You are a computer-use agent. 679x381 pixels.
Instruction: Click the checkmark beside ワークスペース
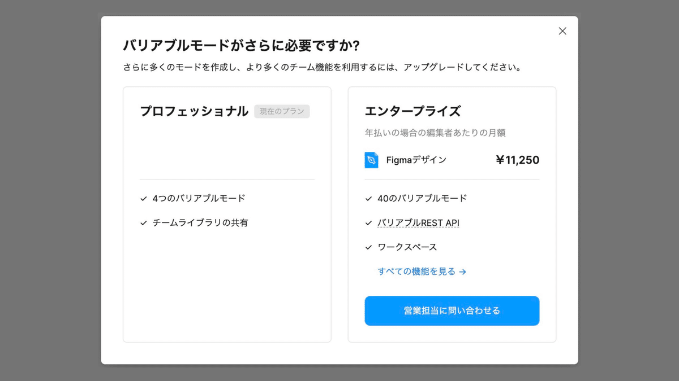point(368,247)
